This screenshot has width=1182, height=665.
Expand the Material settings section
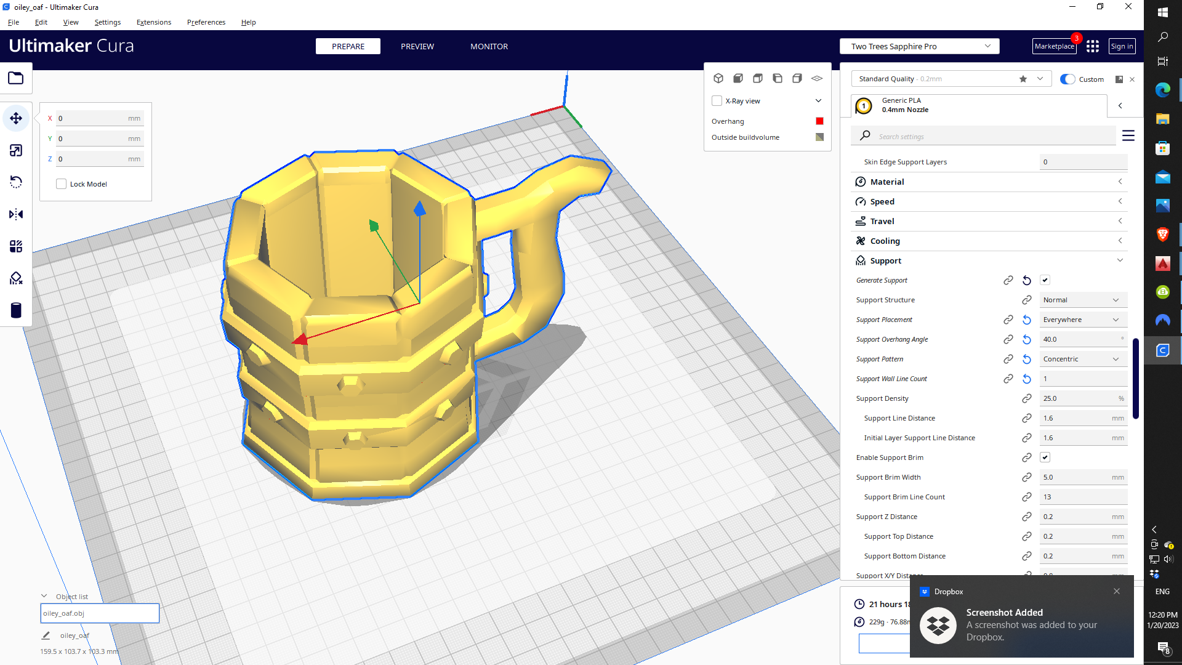[x=989, y=182]
